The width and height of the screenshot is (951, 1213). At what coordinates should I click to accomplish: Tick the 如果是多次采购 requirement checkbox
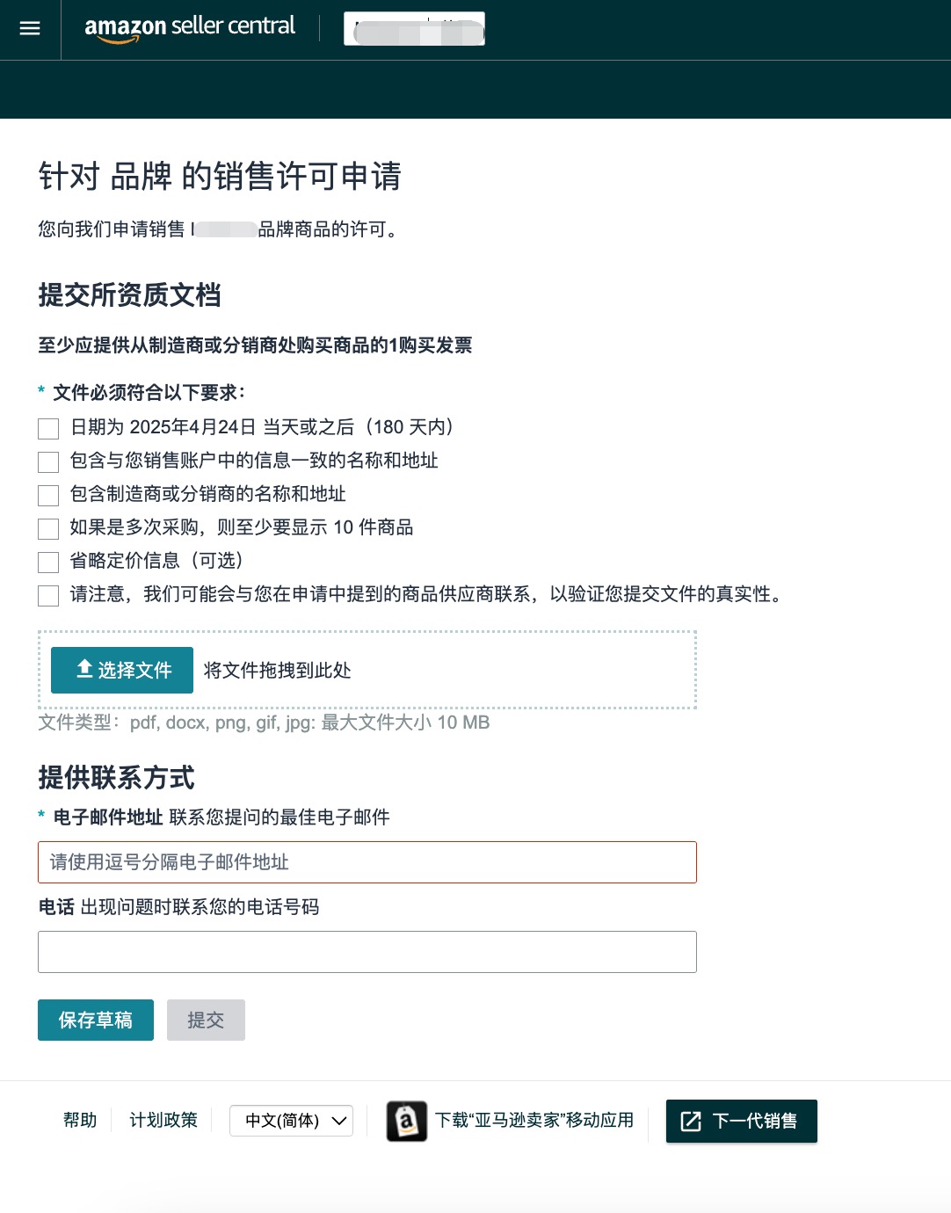tap(48, 529)
